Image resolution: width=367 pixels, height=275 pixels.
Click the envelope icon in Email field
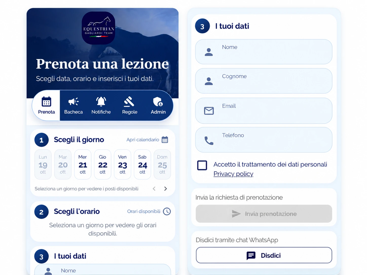(x=209, y=111)
